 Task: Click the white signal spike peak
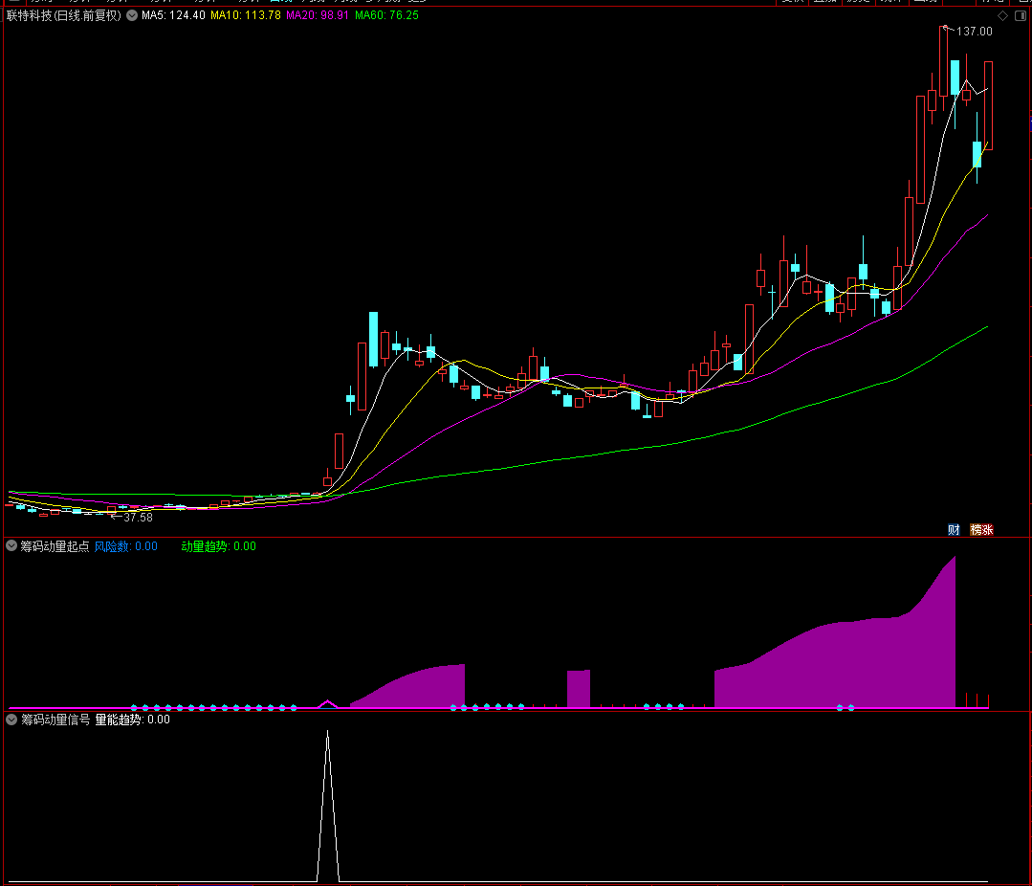[328, 732]
